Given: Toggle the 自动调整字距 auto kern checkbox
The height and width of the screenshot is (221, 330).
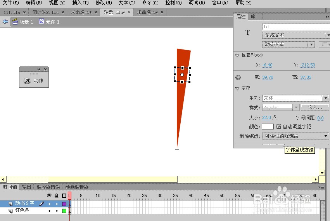Looking at the screenshot, I should [279, 126].
